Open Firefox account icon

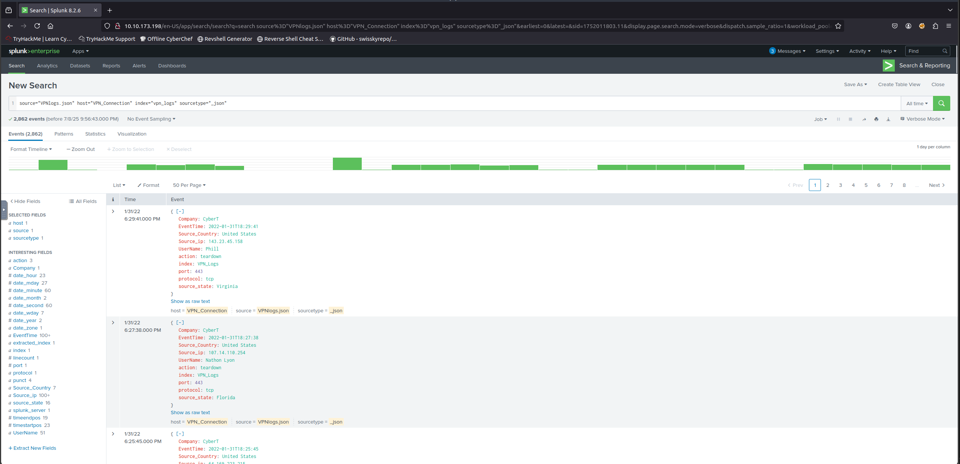click(x=908, y=26)
